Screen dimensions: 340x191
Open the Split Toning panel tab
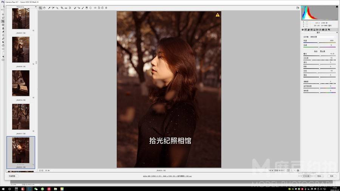point(314,30)
